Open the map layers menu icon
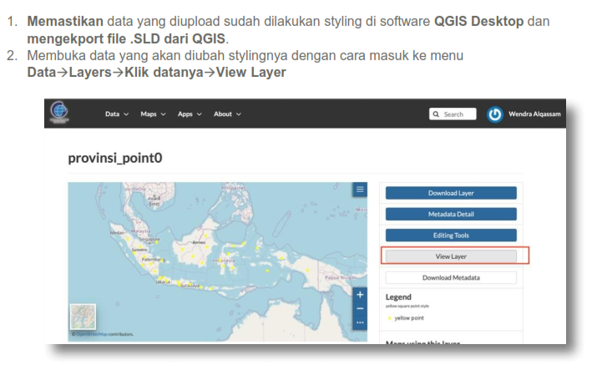This screenshot has width=602, height=370. pyautogui.click(x=360, y=190)
